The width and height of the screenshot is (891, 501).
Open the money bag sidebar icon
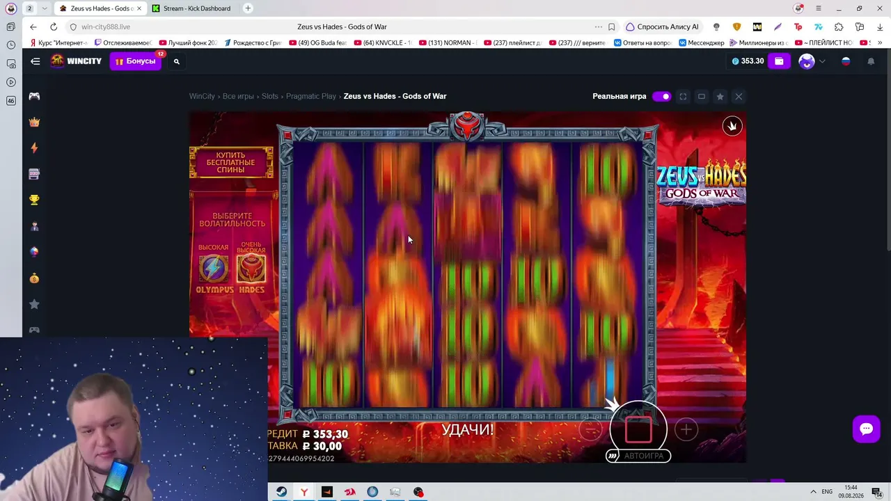click(34, 278)
